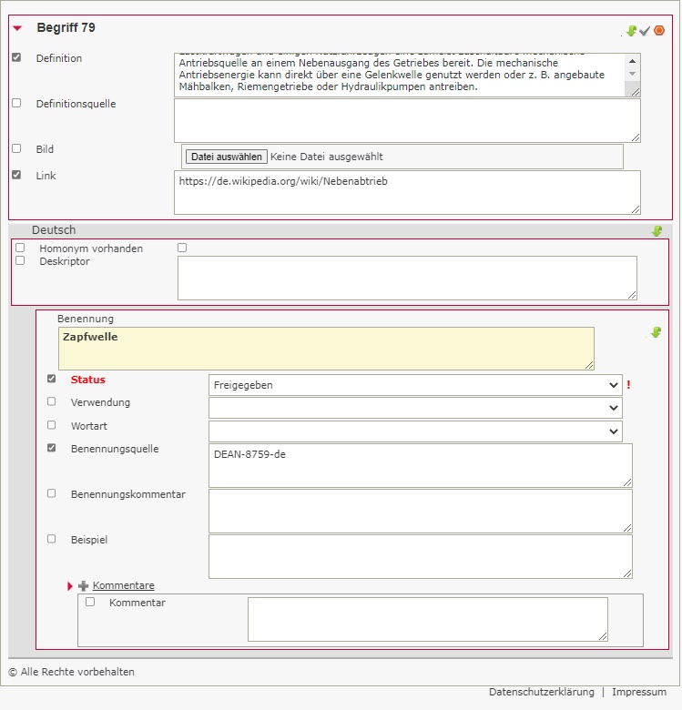Click the orange hexagon icon in Begriff header

(x=659, y=31)
